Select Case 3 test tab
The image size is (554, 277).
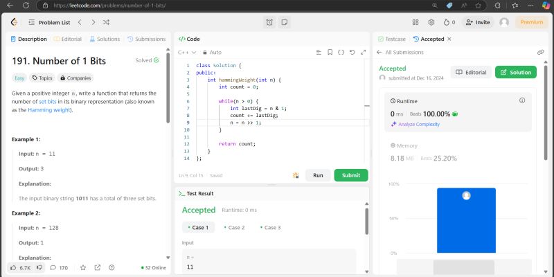(x=270, y=228)
